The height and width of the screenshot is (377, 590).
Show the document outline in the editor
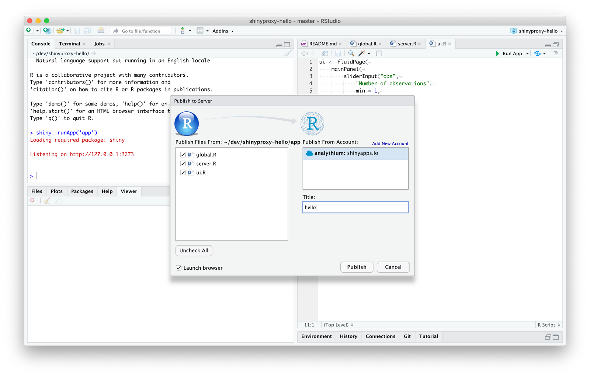tap(557, 53)
